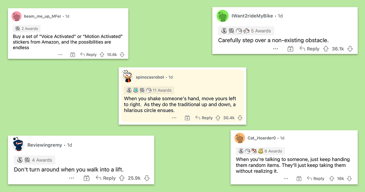
Task: Upvote Reviewingremy's lift comment
Action: click(122, 178)
